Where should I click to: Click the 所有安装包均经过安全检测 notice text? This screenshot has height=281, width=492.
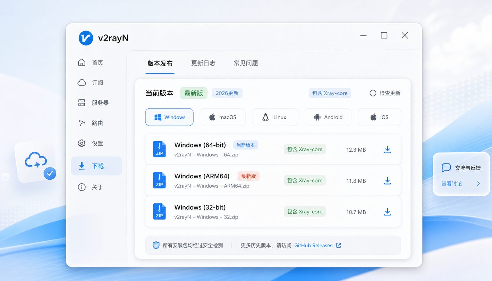tap(193, 245)
